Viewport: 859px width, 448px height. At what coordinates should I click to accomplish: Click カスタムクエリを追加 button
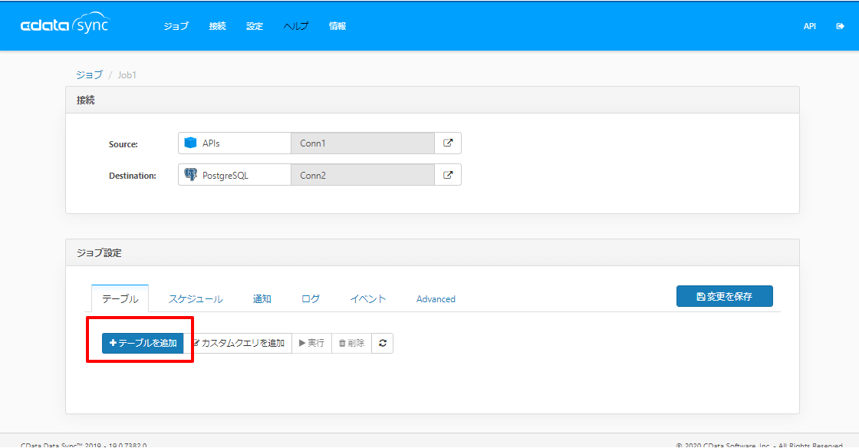coord(238,343)
